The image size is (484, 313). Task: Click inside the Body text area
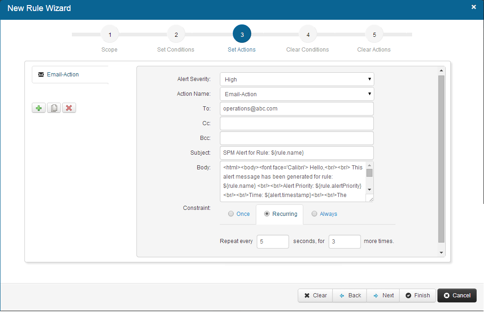tap(293, 181)
